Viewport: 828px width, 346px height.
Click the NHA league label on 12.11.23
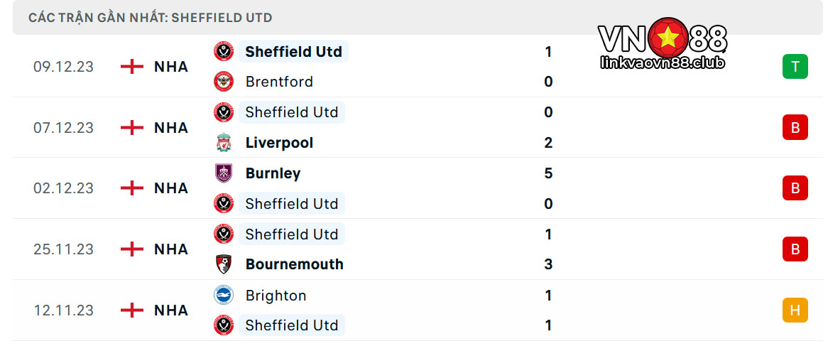pos(171,310)
